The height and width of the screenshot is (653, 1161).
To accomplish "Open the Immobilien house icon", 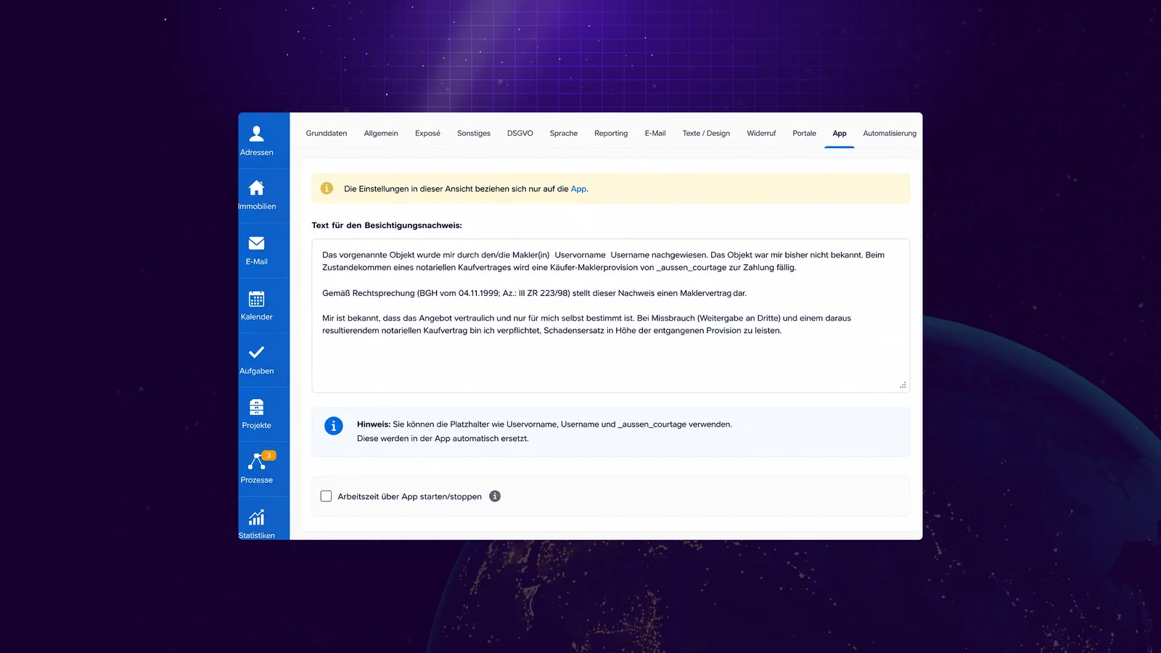I will pyautogui.click(x=256, y=188).
